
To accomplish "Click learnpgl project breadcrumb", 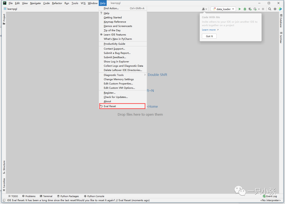I will point(10,9).
